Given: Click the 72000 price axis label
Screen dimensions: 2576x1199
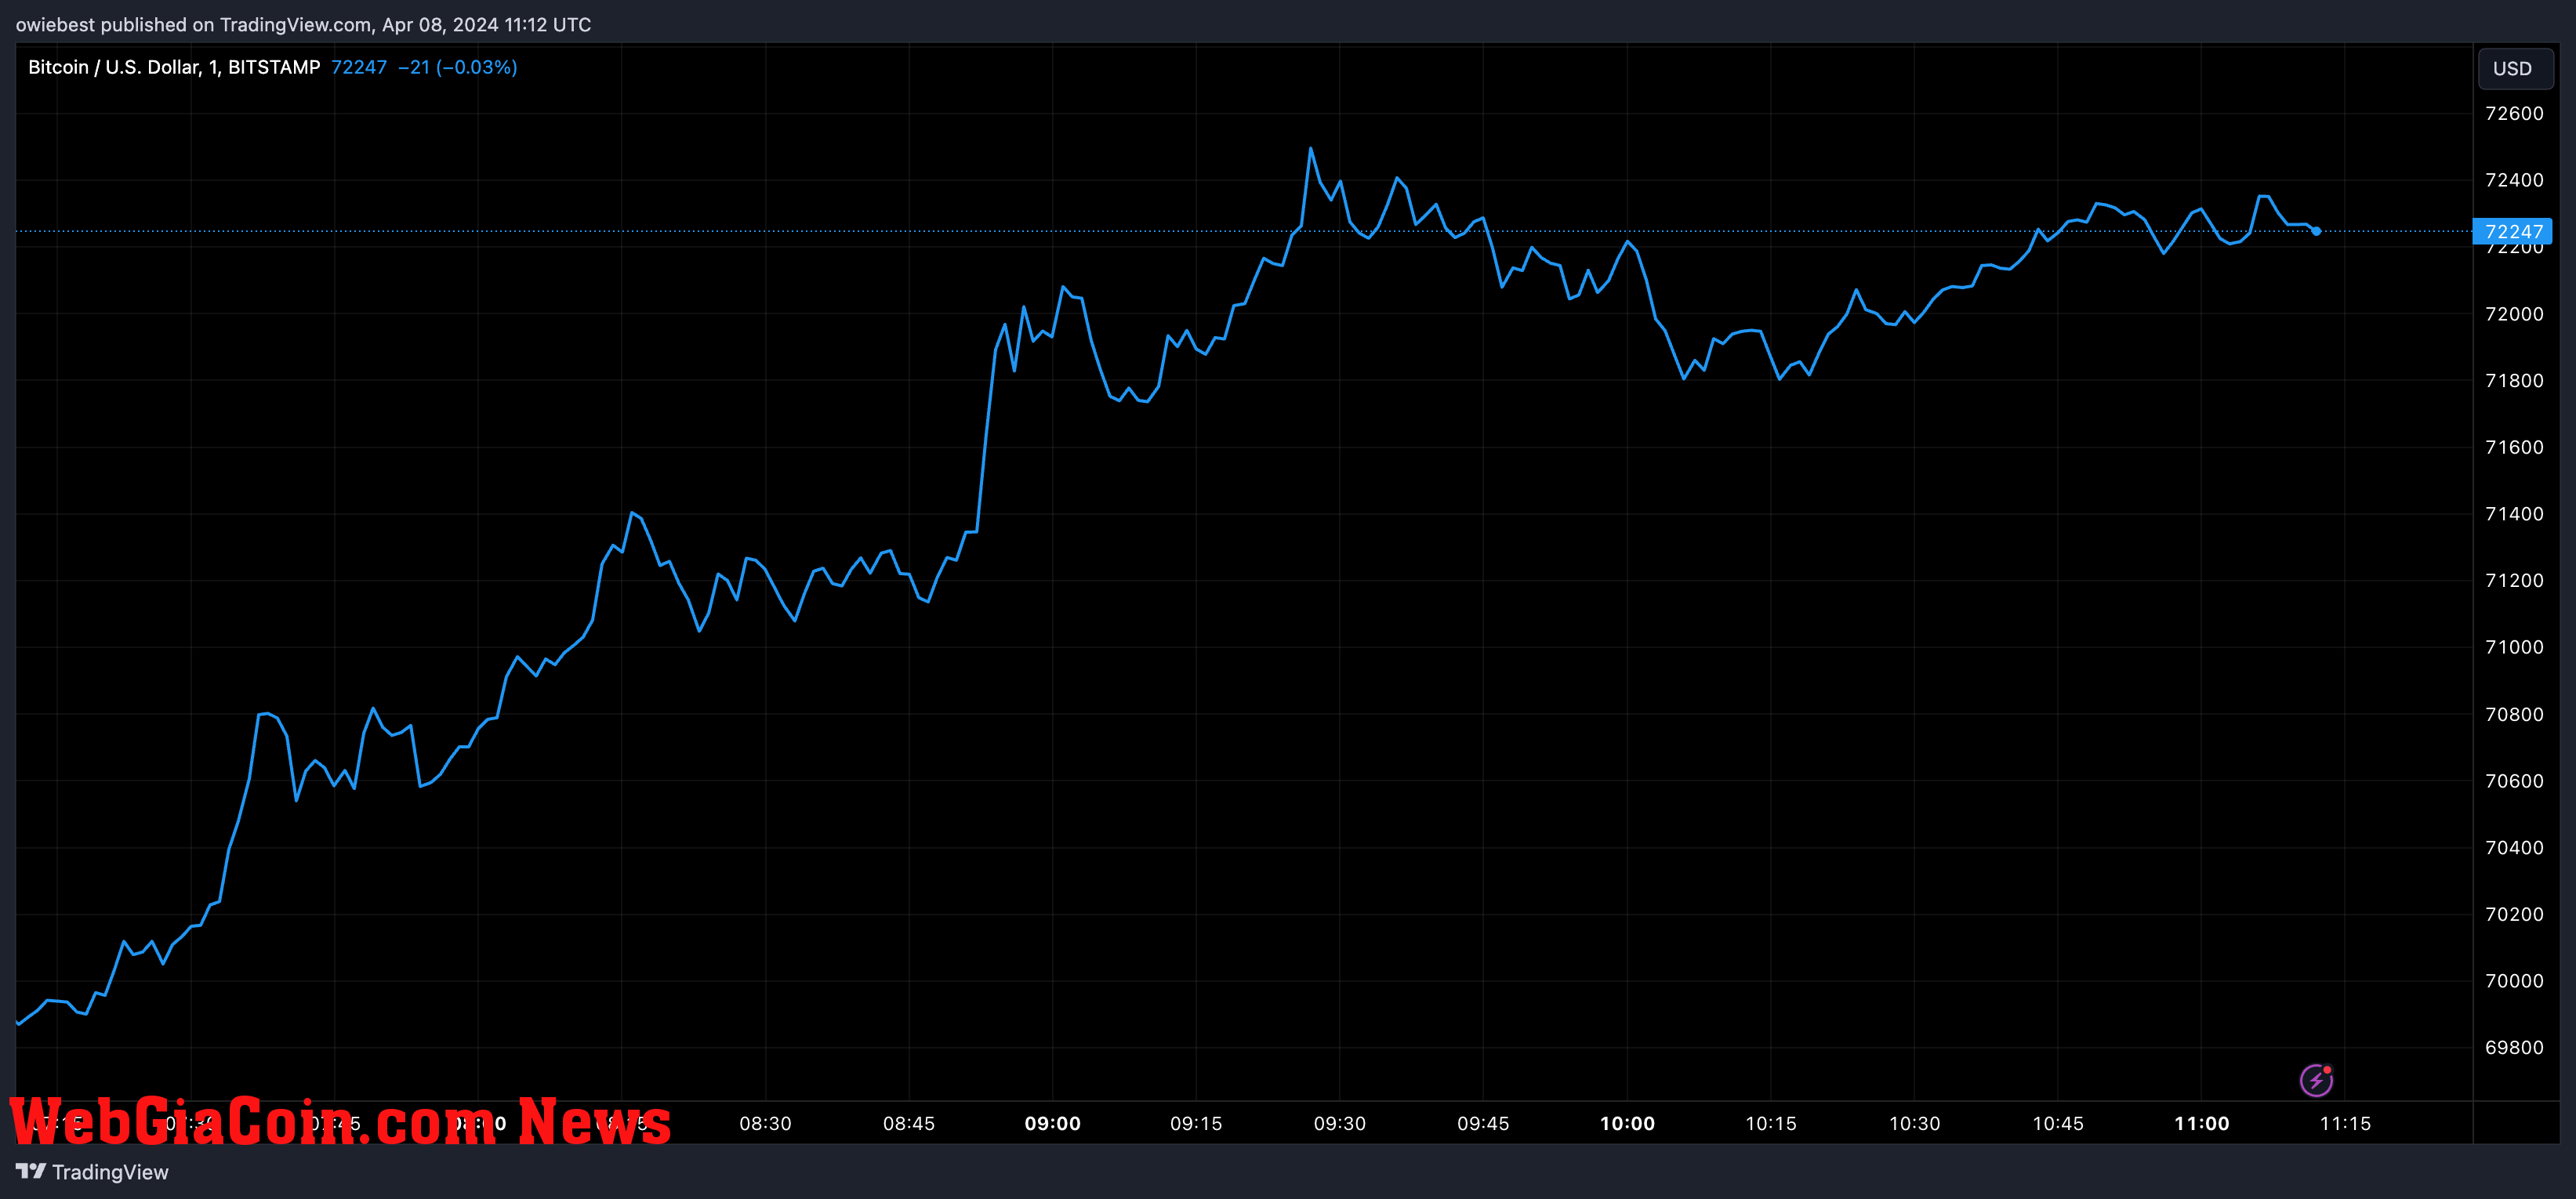Looking at the screenshot, I should coord(2514,314).
